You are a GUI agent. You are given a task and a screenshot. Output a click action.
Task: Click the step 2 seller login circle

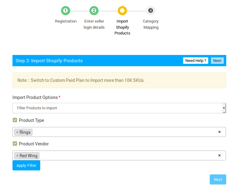point(94,11)
